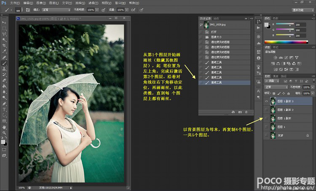Screen dimensions: 316x191
Task: Click the R value input field
Action: [x=300, y=25]
